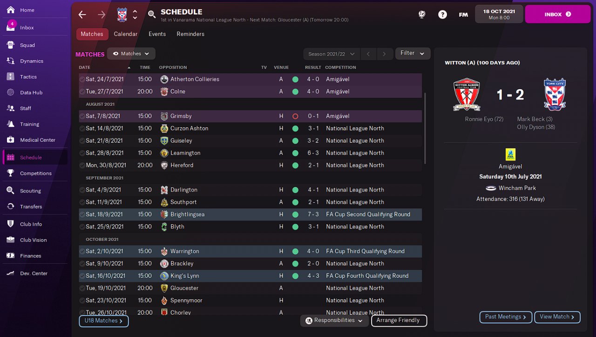Open Tactics from the sidebar
This screenshot has width=596, height=337.
28,77
